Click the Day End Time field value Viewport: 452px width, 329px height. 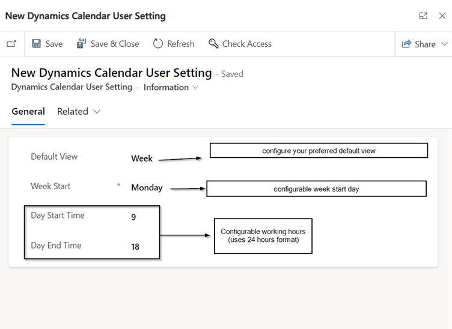click(135, 247)
